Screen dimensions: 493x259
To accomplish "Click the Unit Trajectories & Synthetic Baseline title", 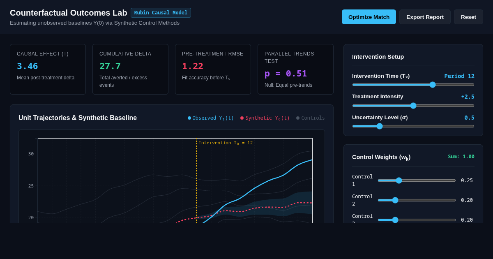I will click(78, 118).
